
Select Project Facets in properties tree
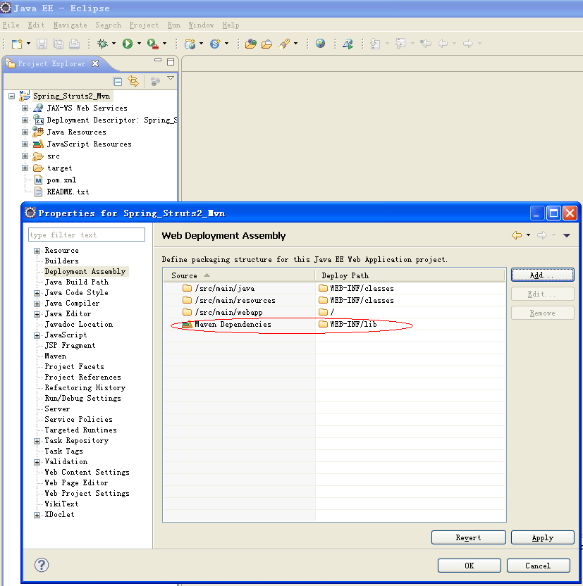tap(75, 367)
